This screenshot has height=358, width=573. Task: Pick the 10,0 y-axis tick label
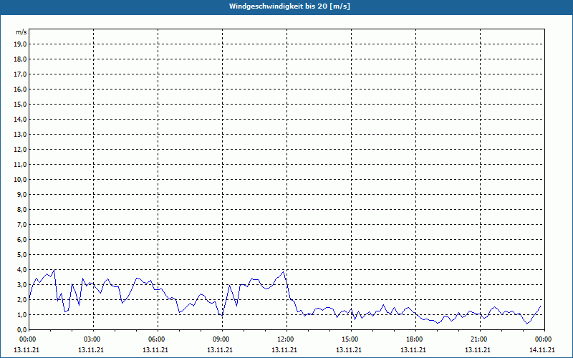click(21, 179)
